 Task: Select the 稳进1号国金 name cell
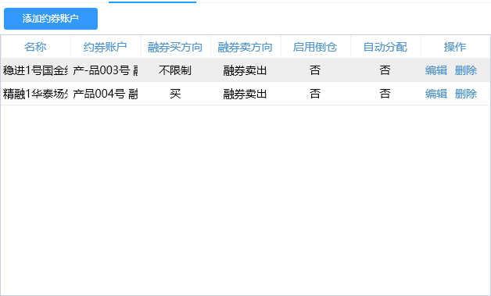click(35, 70)
